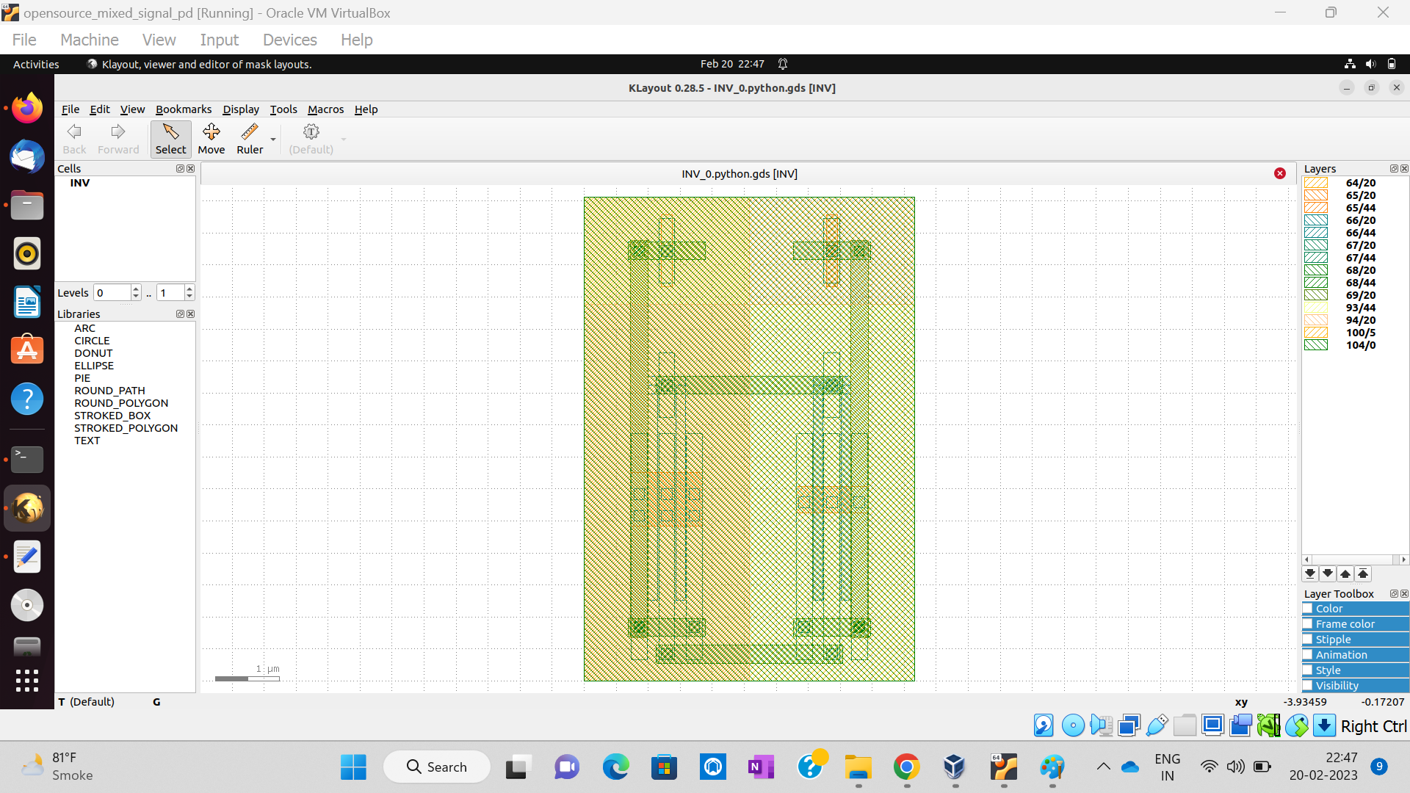Open the Terminal from the Ubuntu dock
The height and width of the screenshot is (793, 1410).
27,460
